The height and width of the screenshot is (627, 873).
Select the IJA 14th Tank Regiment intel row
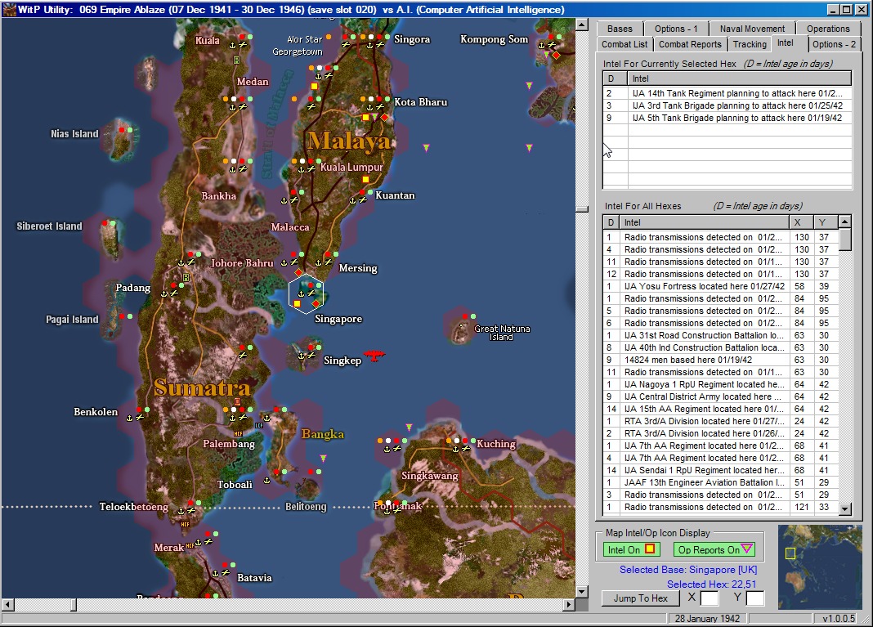coord(727,93)
